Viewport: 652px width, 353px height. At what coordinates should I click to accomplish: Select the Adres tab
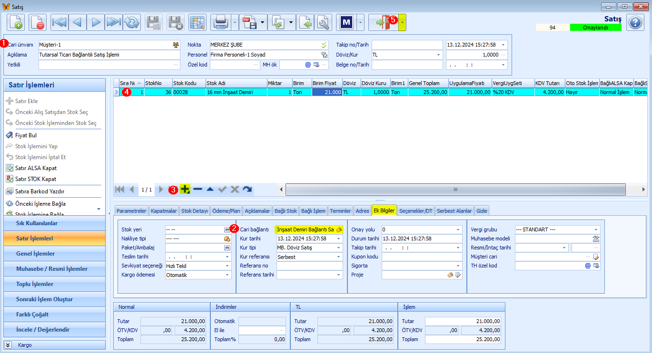pyautogui.click(x=363, y=210)
